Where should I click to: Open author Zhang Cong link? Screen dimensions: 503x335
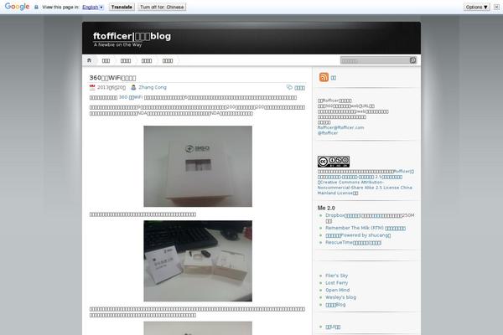153,87
